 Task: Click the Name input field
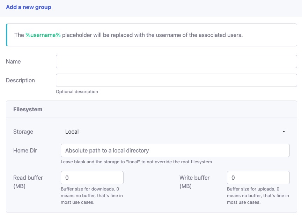[x=176, y=61]
